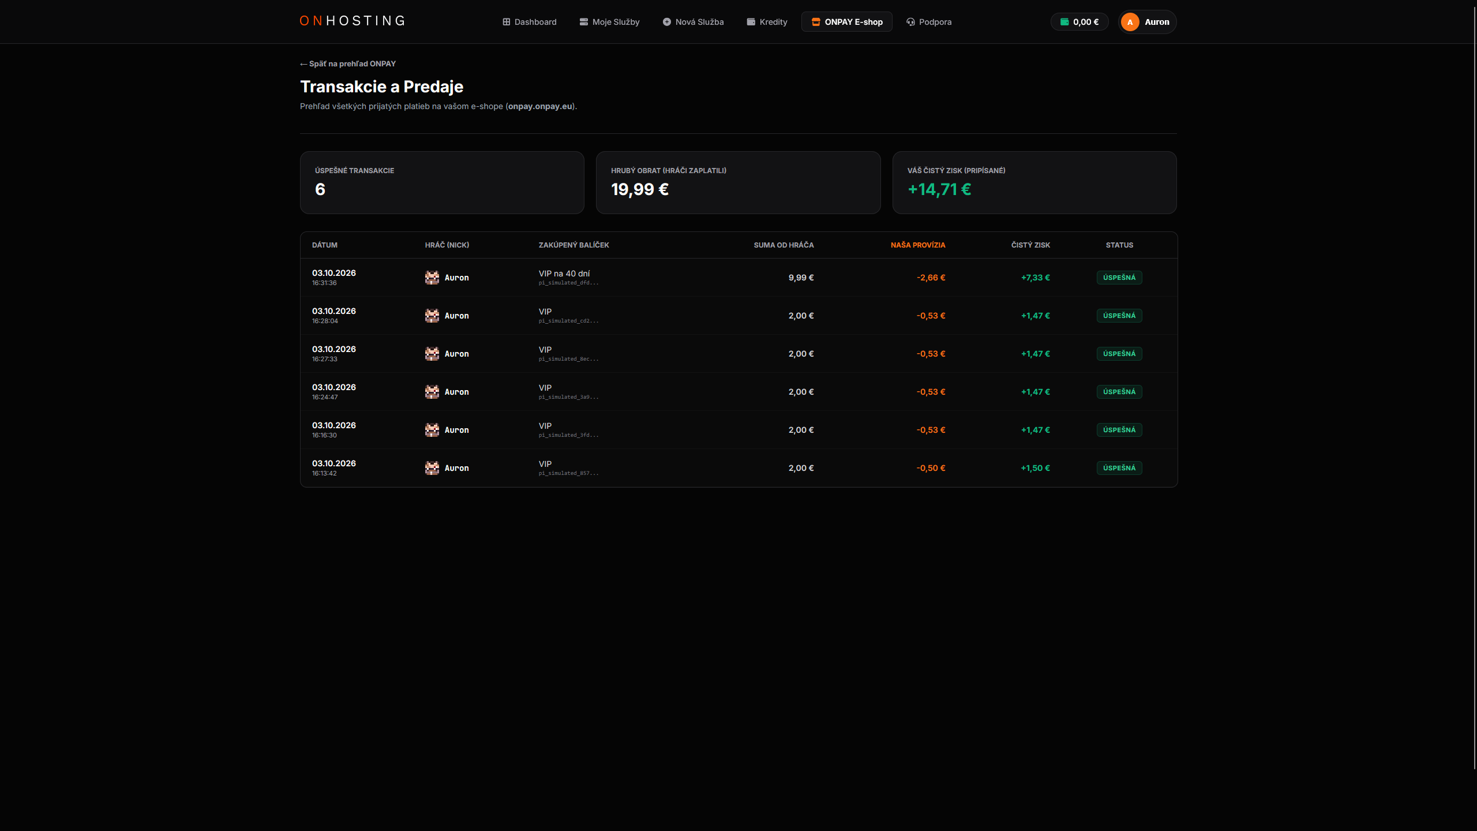Screen dimensions: 1477x831
Task: Open the Moje Služby menu item
Action: coord(610,22)
